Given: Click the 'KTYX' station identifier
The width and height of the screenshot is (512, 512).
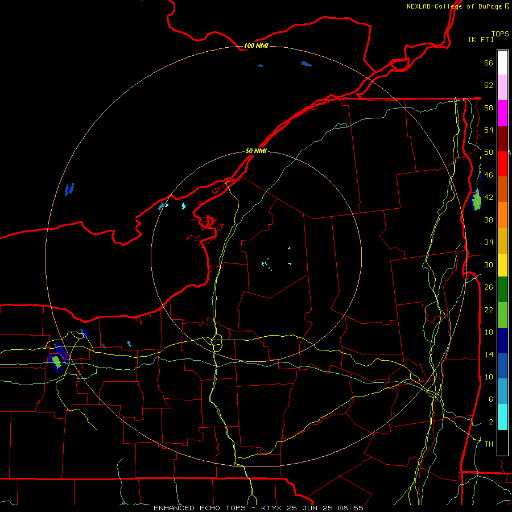Looking at the screenshot, I should click(272, 508).
